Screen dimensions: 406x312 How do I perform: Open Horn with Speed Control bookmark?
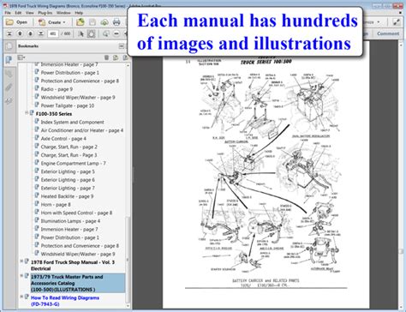76,213
